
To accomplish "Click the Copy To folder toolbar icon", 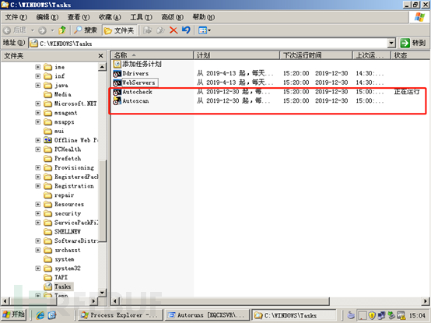I will [x=160, y=30].
